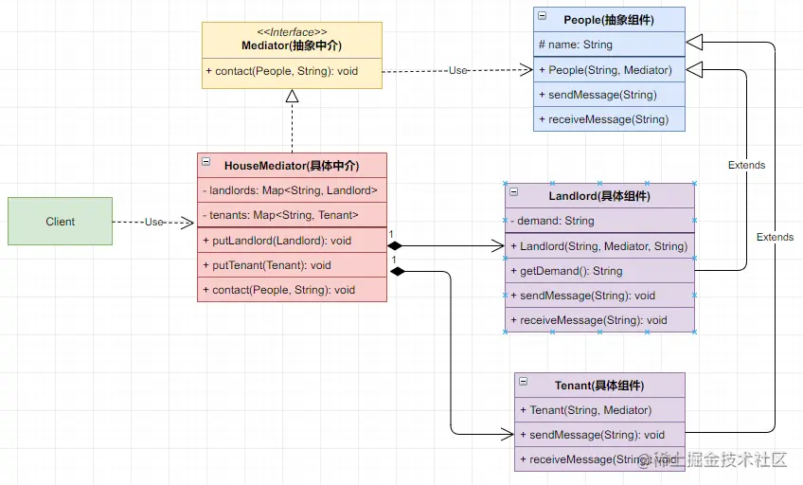Screen dimensions: 803x485
Task: Click realization arrowhead below Mediator interface
Action: tap(292, 96)
